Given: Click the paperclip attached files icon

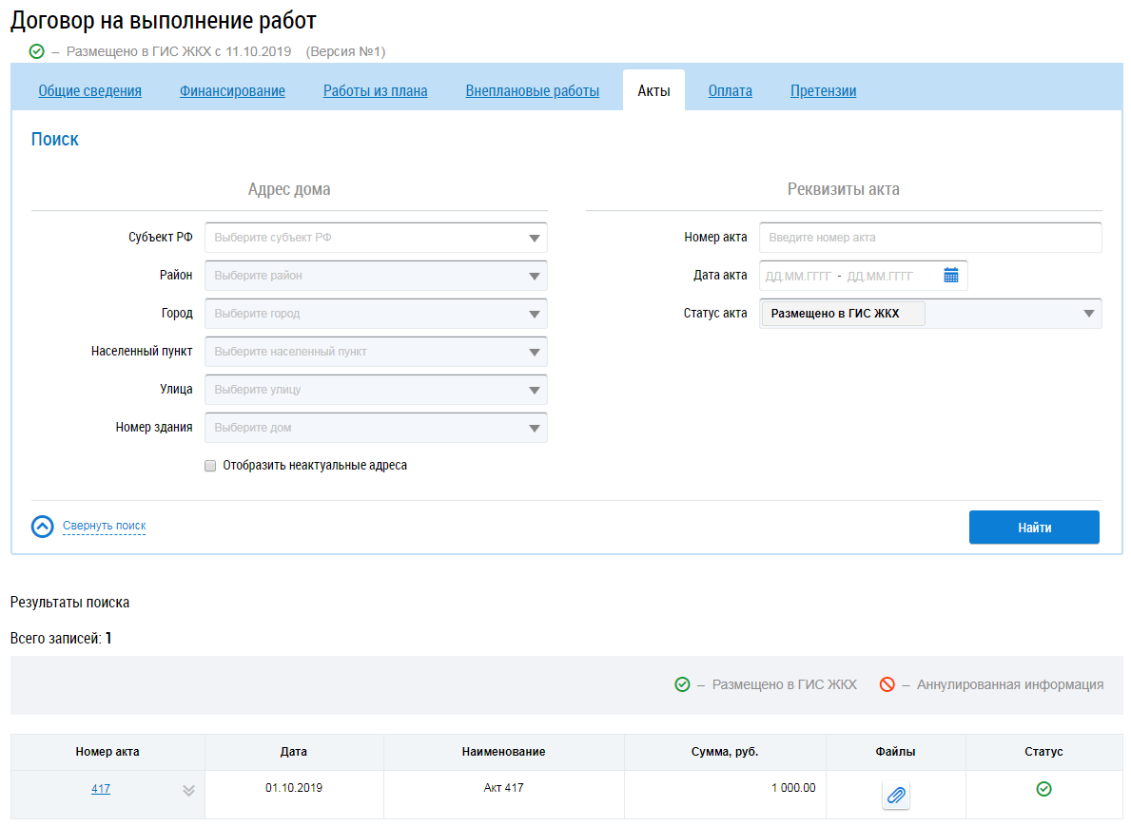Looking at the screenshot, I should point(895,796).
